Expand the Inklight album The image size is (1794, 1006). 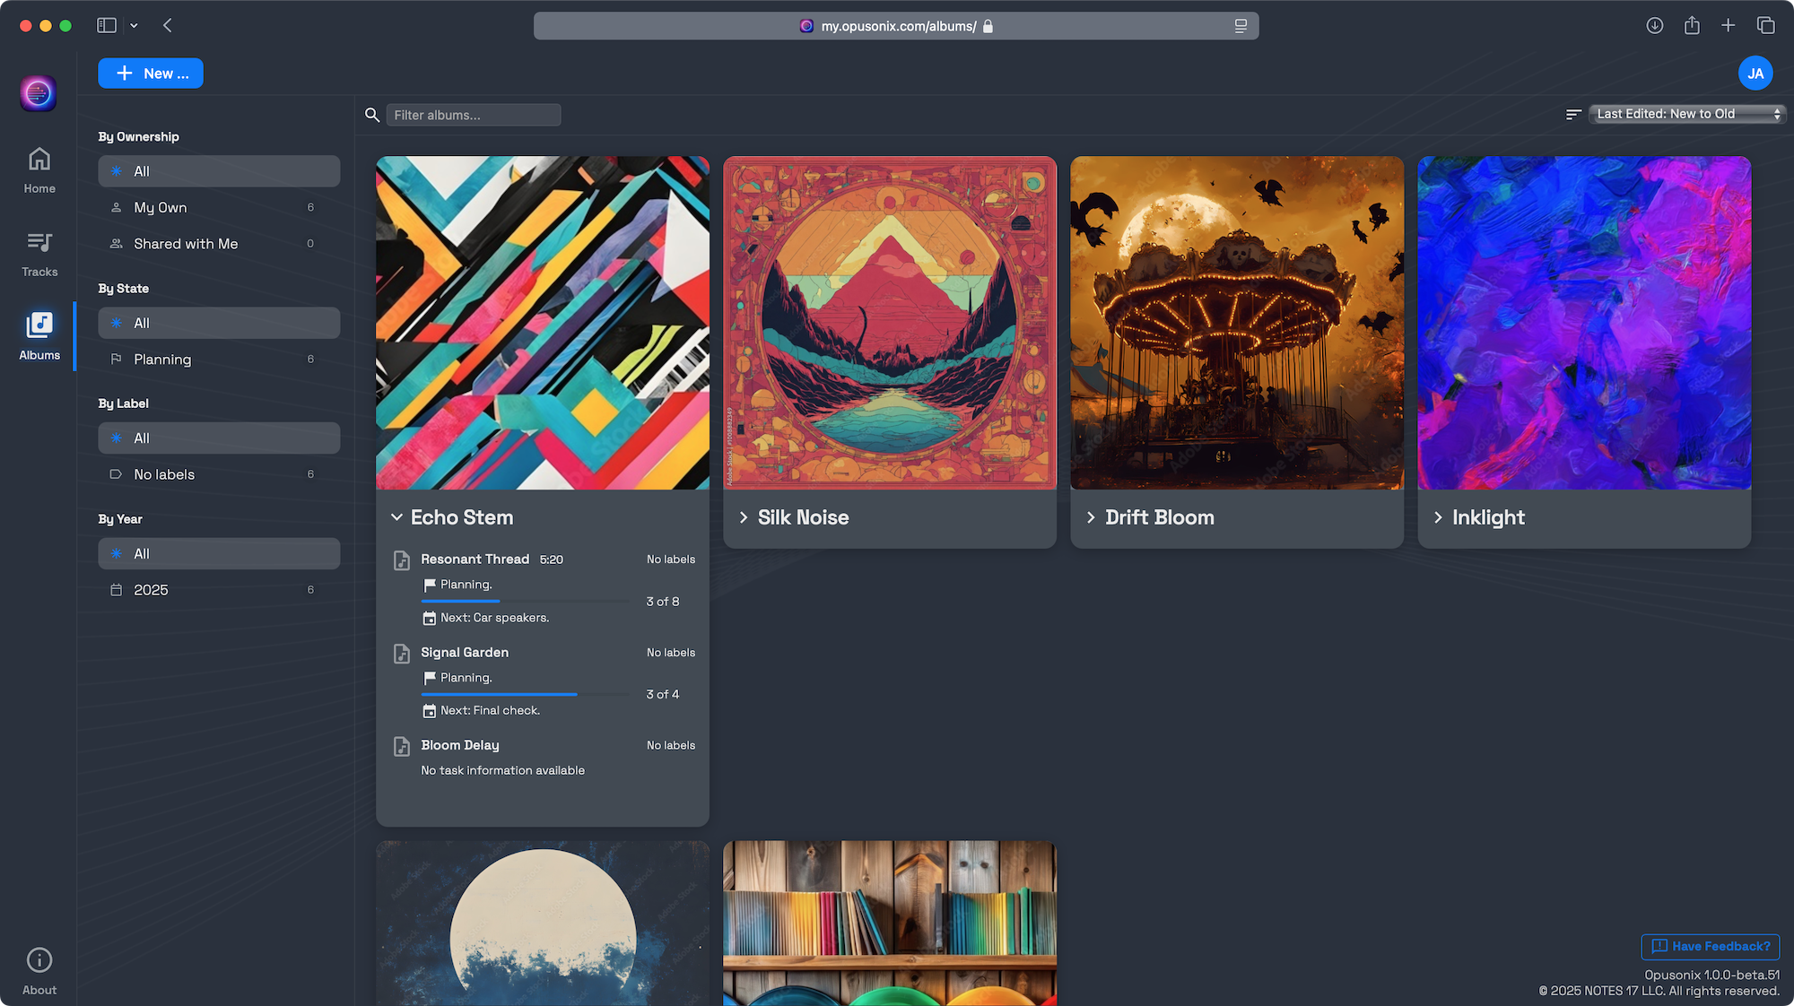[x=1438, y=517]
